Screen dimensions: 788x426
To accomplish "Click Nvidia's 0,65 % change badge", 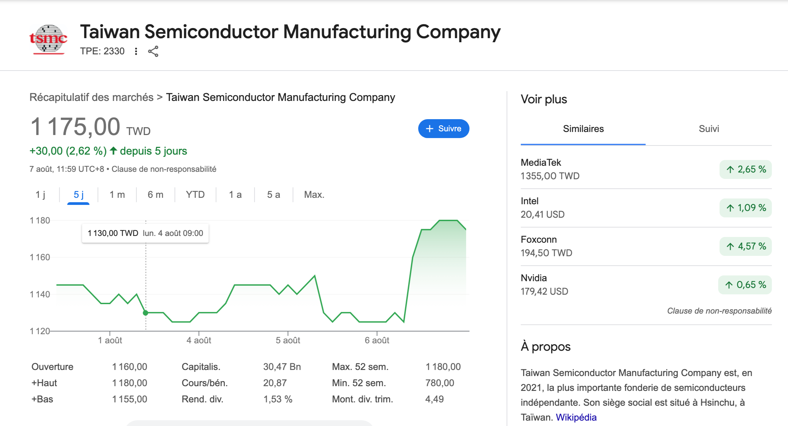I will point(745,285).
